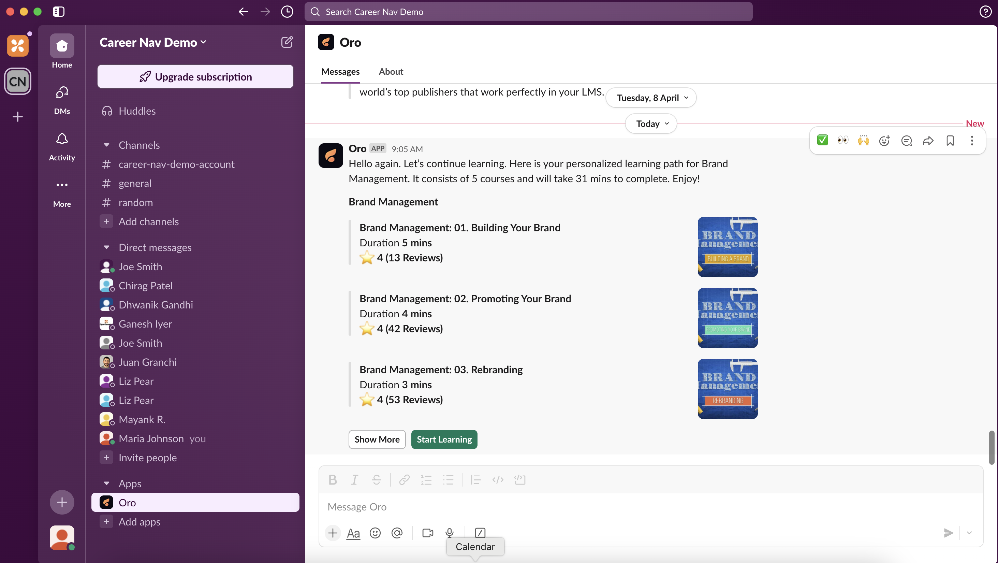998x563 pixels.
Task: Apply strikethrough formatting
Action: click(x=377, y=480)
